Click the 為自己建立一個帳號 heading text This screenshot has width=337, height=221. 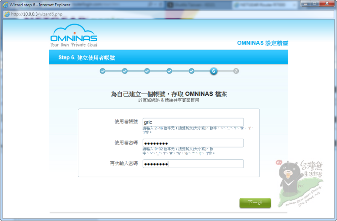coord(169,94)
